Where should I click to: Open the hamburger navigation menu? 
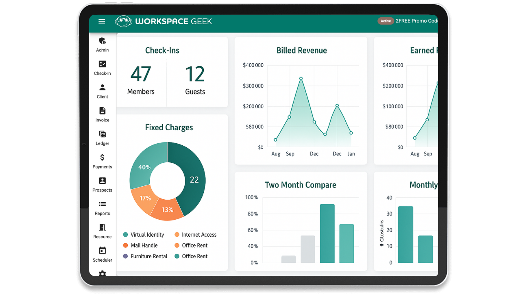(x=102, y=22)
